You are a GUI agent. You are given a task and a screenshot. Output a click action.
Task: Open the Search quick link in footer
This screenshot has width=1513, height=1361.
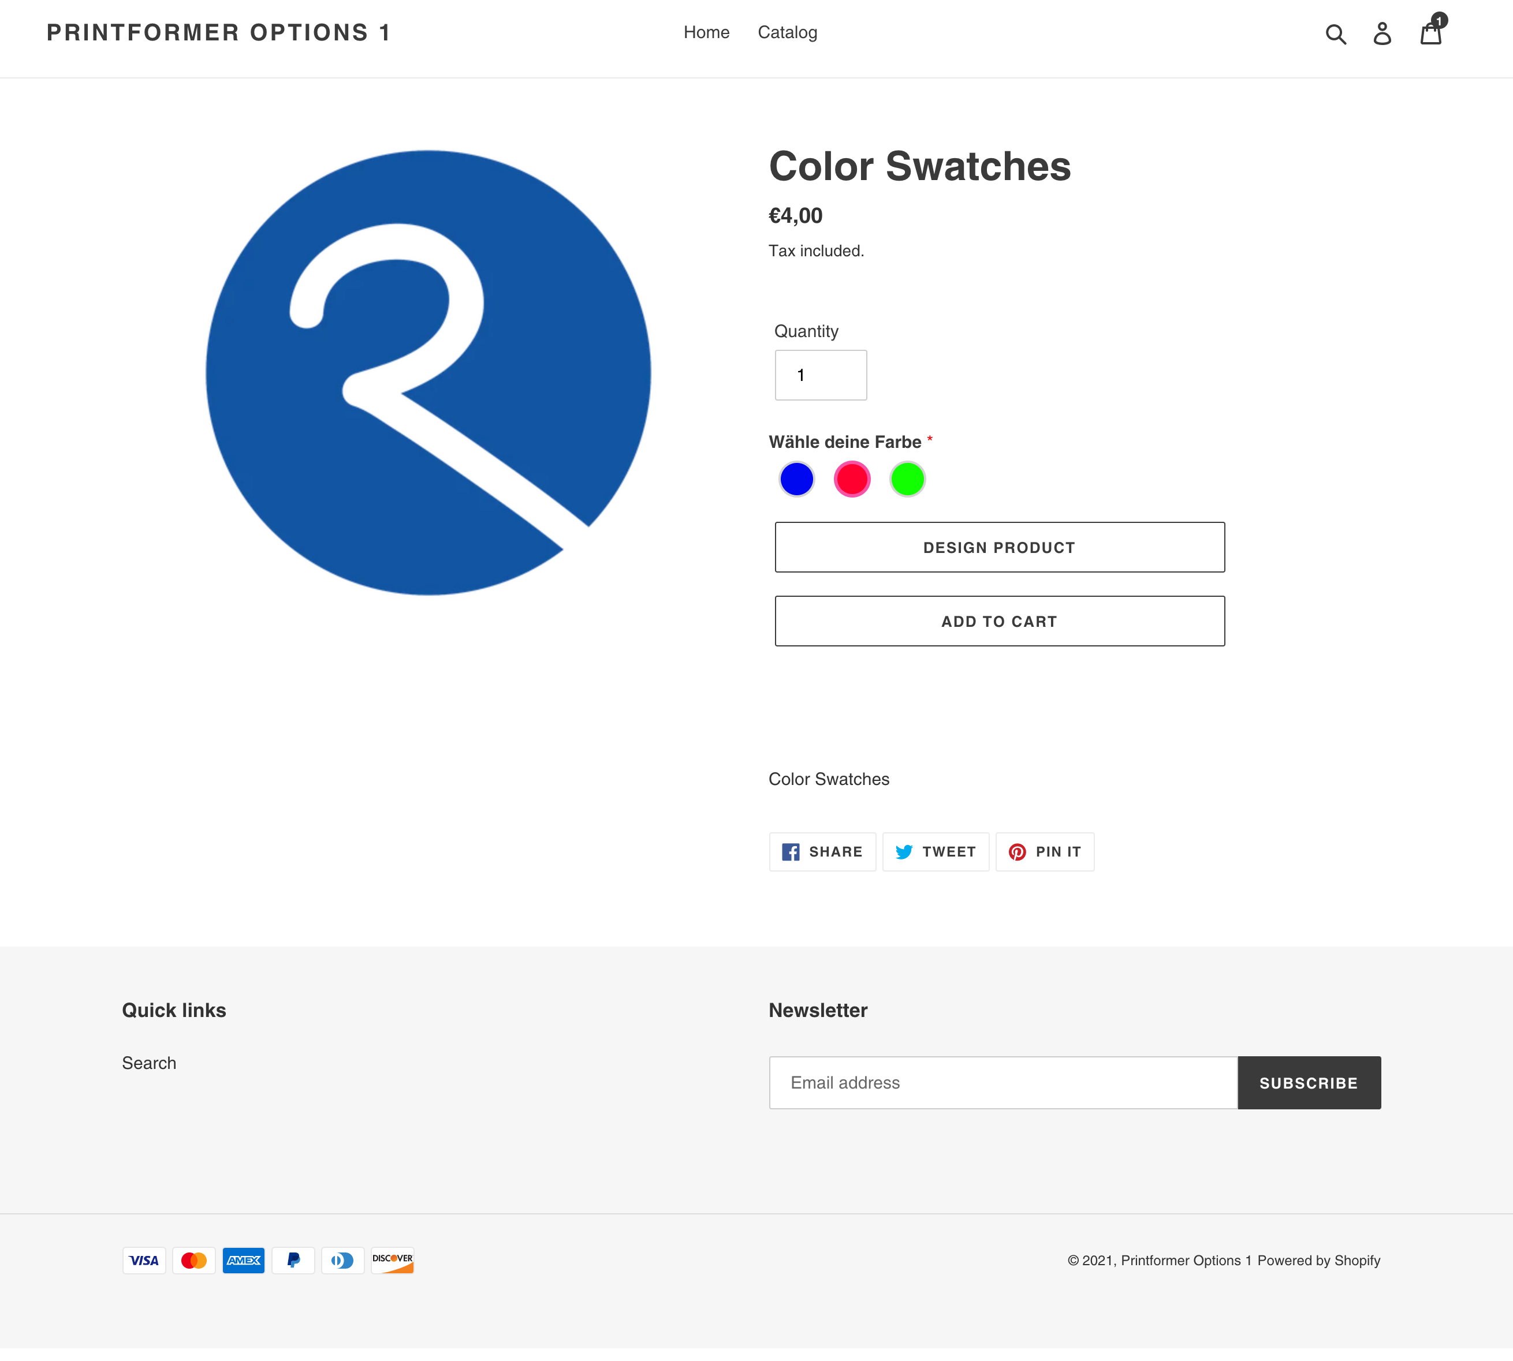click(x=149, y=1063)
